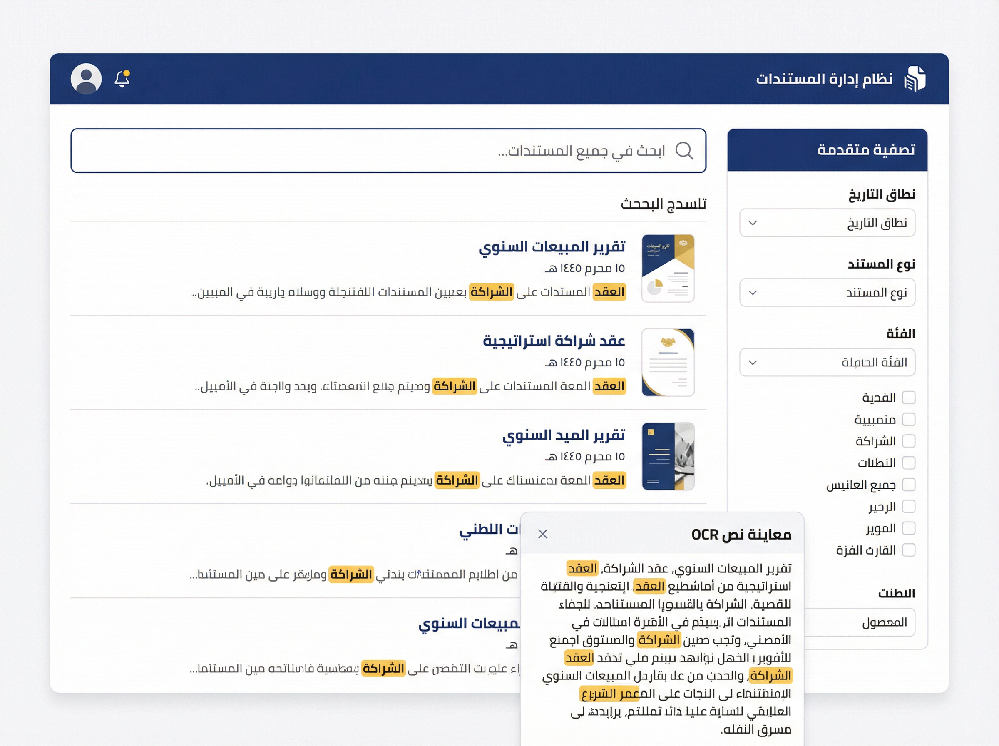
Task: Open the تقرير المبيعات السنوي result title
Action: tap(552, 247)
